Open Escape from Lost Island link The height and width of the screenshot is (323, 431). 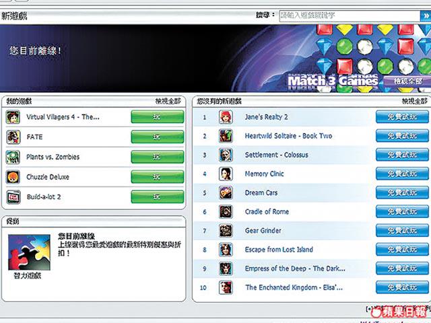(x=279, y=250)
